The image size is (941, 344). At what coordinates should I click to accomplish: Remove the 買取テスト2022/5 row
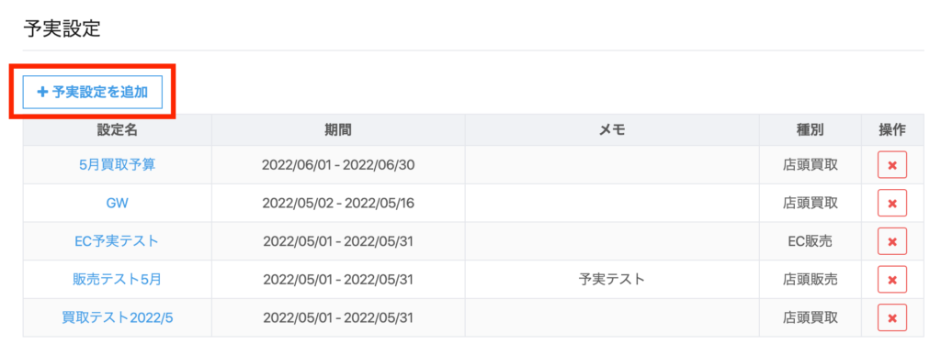(891, 317)
